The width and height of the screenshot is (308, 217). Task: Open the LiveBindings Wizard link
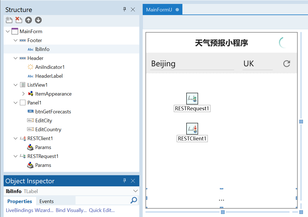29,210
